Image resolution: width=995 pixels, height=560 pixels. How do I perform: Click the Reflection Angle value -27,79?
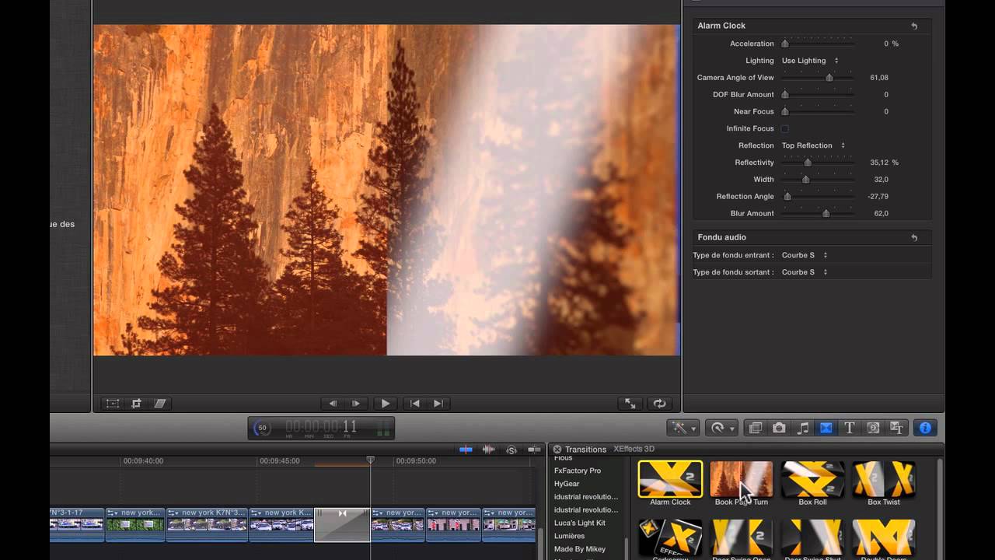[x=878, y=197]
